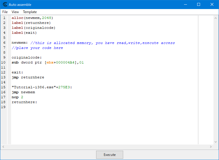Viewport: 219px width, 160px height.
Task: Click the vertical scrollbar down arrow
Action: click(216, 142)
